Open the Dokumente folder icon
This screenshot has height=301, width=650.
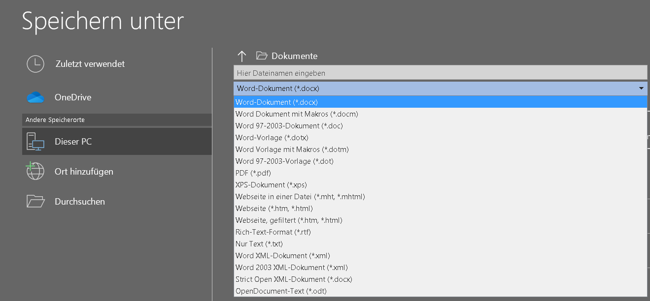coord(262,56)
